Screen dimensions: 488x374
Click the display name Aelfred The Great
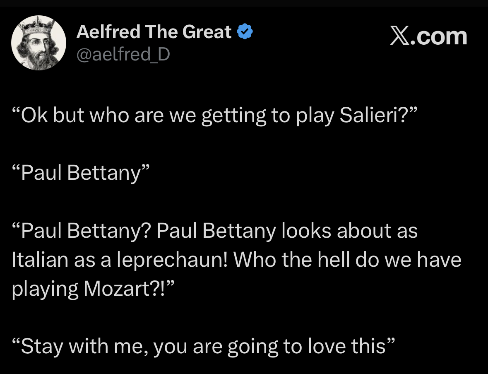pyautogui.click(x=154, y=32)
